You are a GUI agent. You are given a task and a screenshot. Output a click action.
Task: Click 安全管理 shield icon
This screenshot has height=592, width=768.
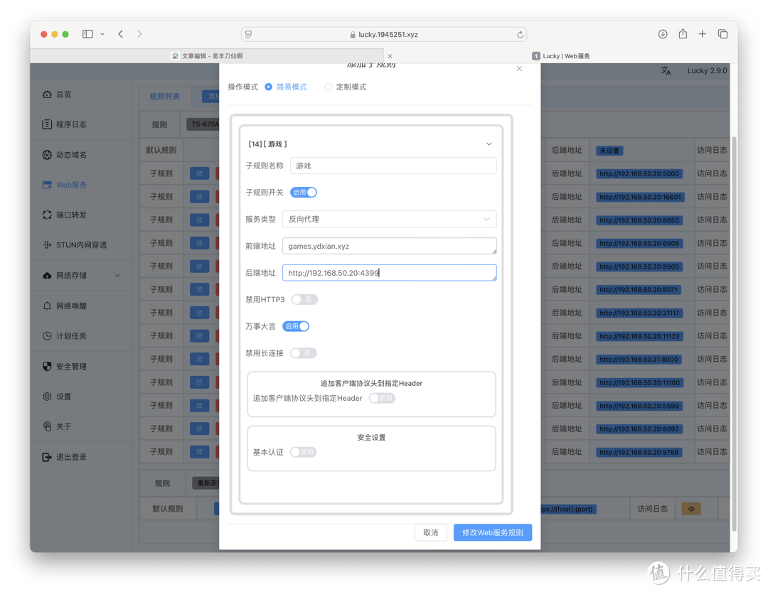pyautogui.click(x=47, y=366)
